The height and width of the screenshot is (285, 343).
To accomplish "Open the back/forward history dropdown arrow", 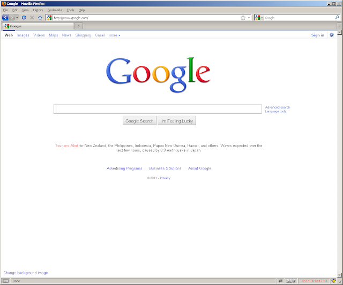I will [17, 18].
